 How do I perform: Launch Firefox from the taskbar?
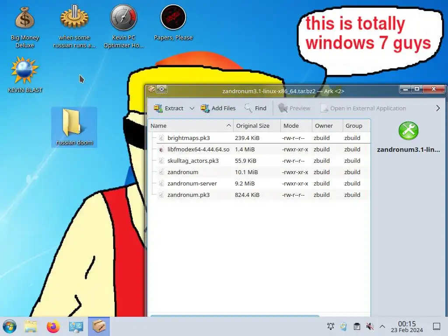point(53,326)
